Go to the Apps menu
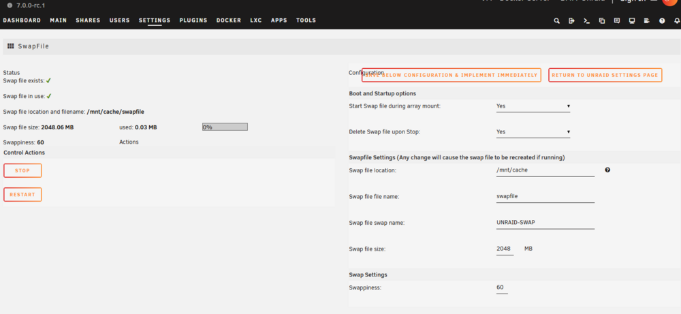This screenshot has width=681, height=314. 279,20
